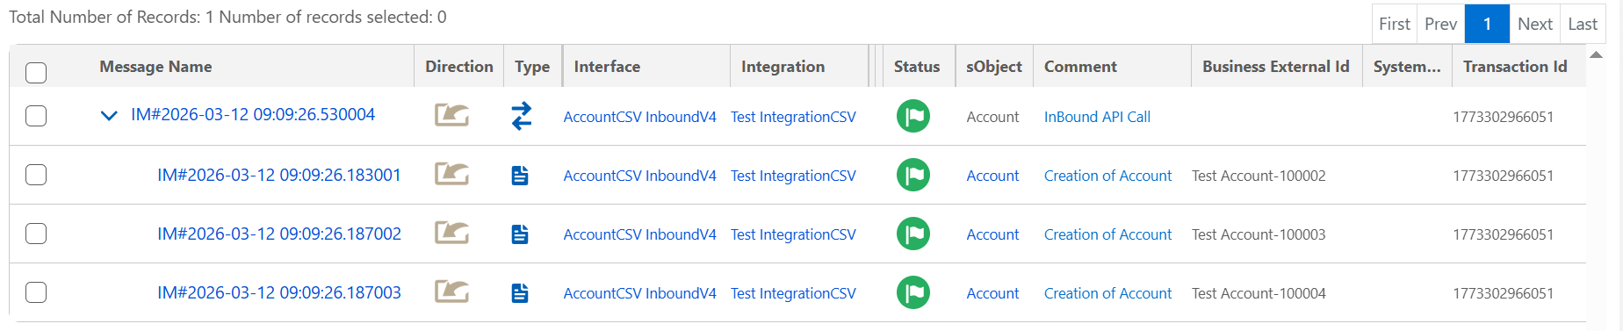Sort by Status column header
Viewport: 1623px width, 331px height.
click(x=917, y=67)
